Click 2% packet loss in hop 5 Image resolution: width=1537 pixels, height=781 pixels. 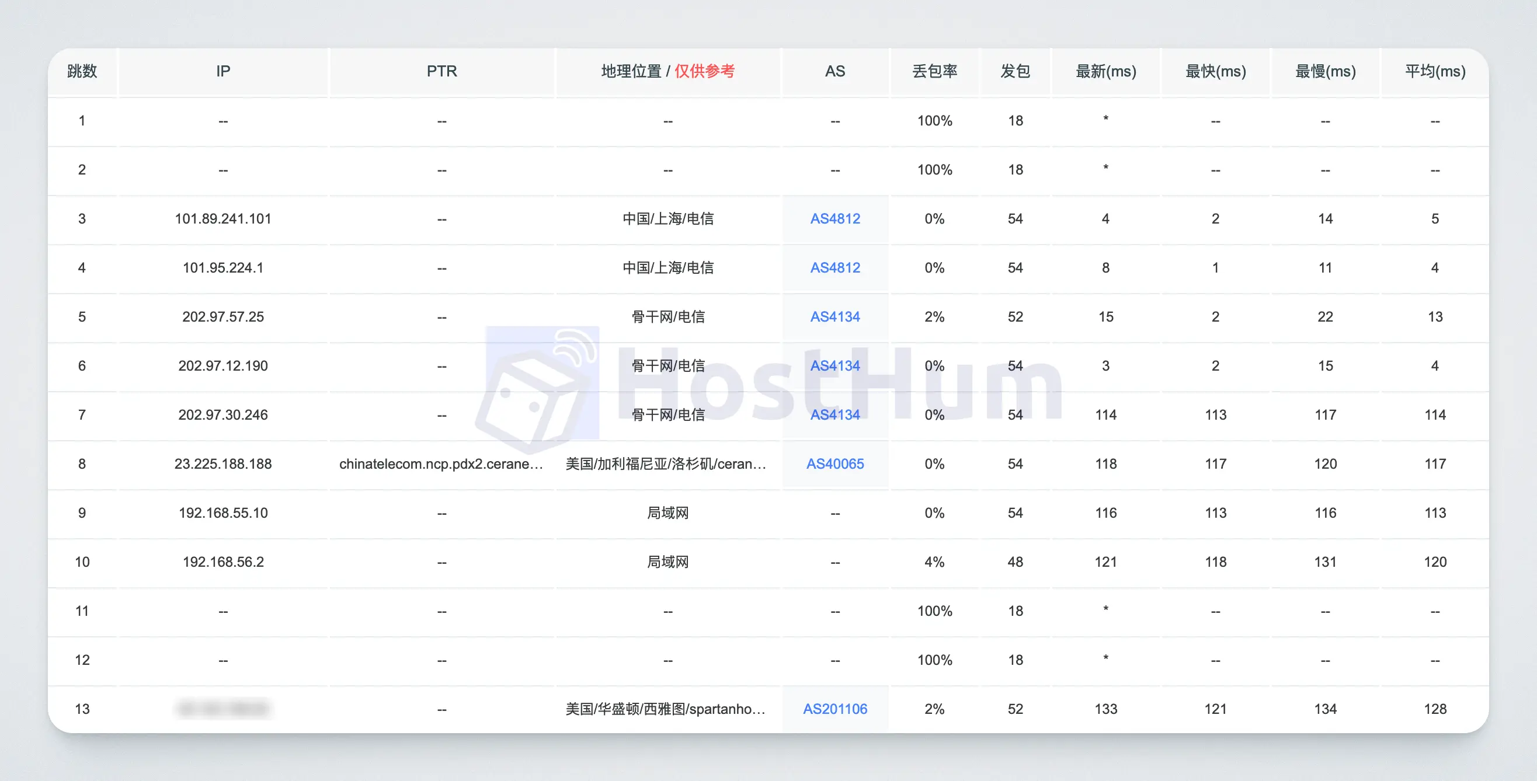934,316
